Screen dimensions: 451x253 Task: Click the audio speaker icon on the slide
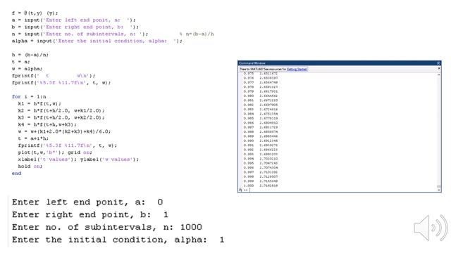point(431,228)
